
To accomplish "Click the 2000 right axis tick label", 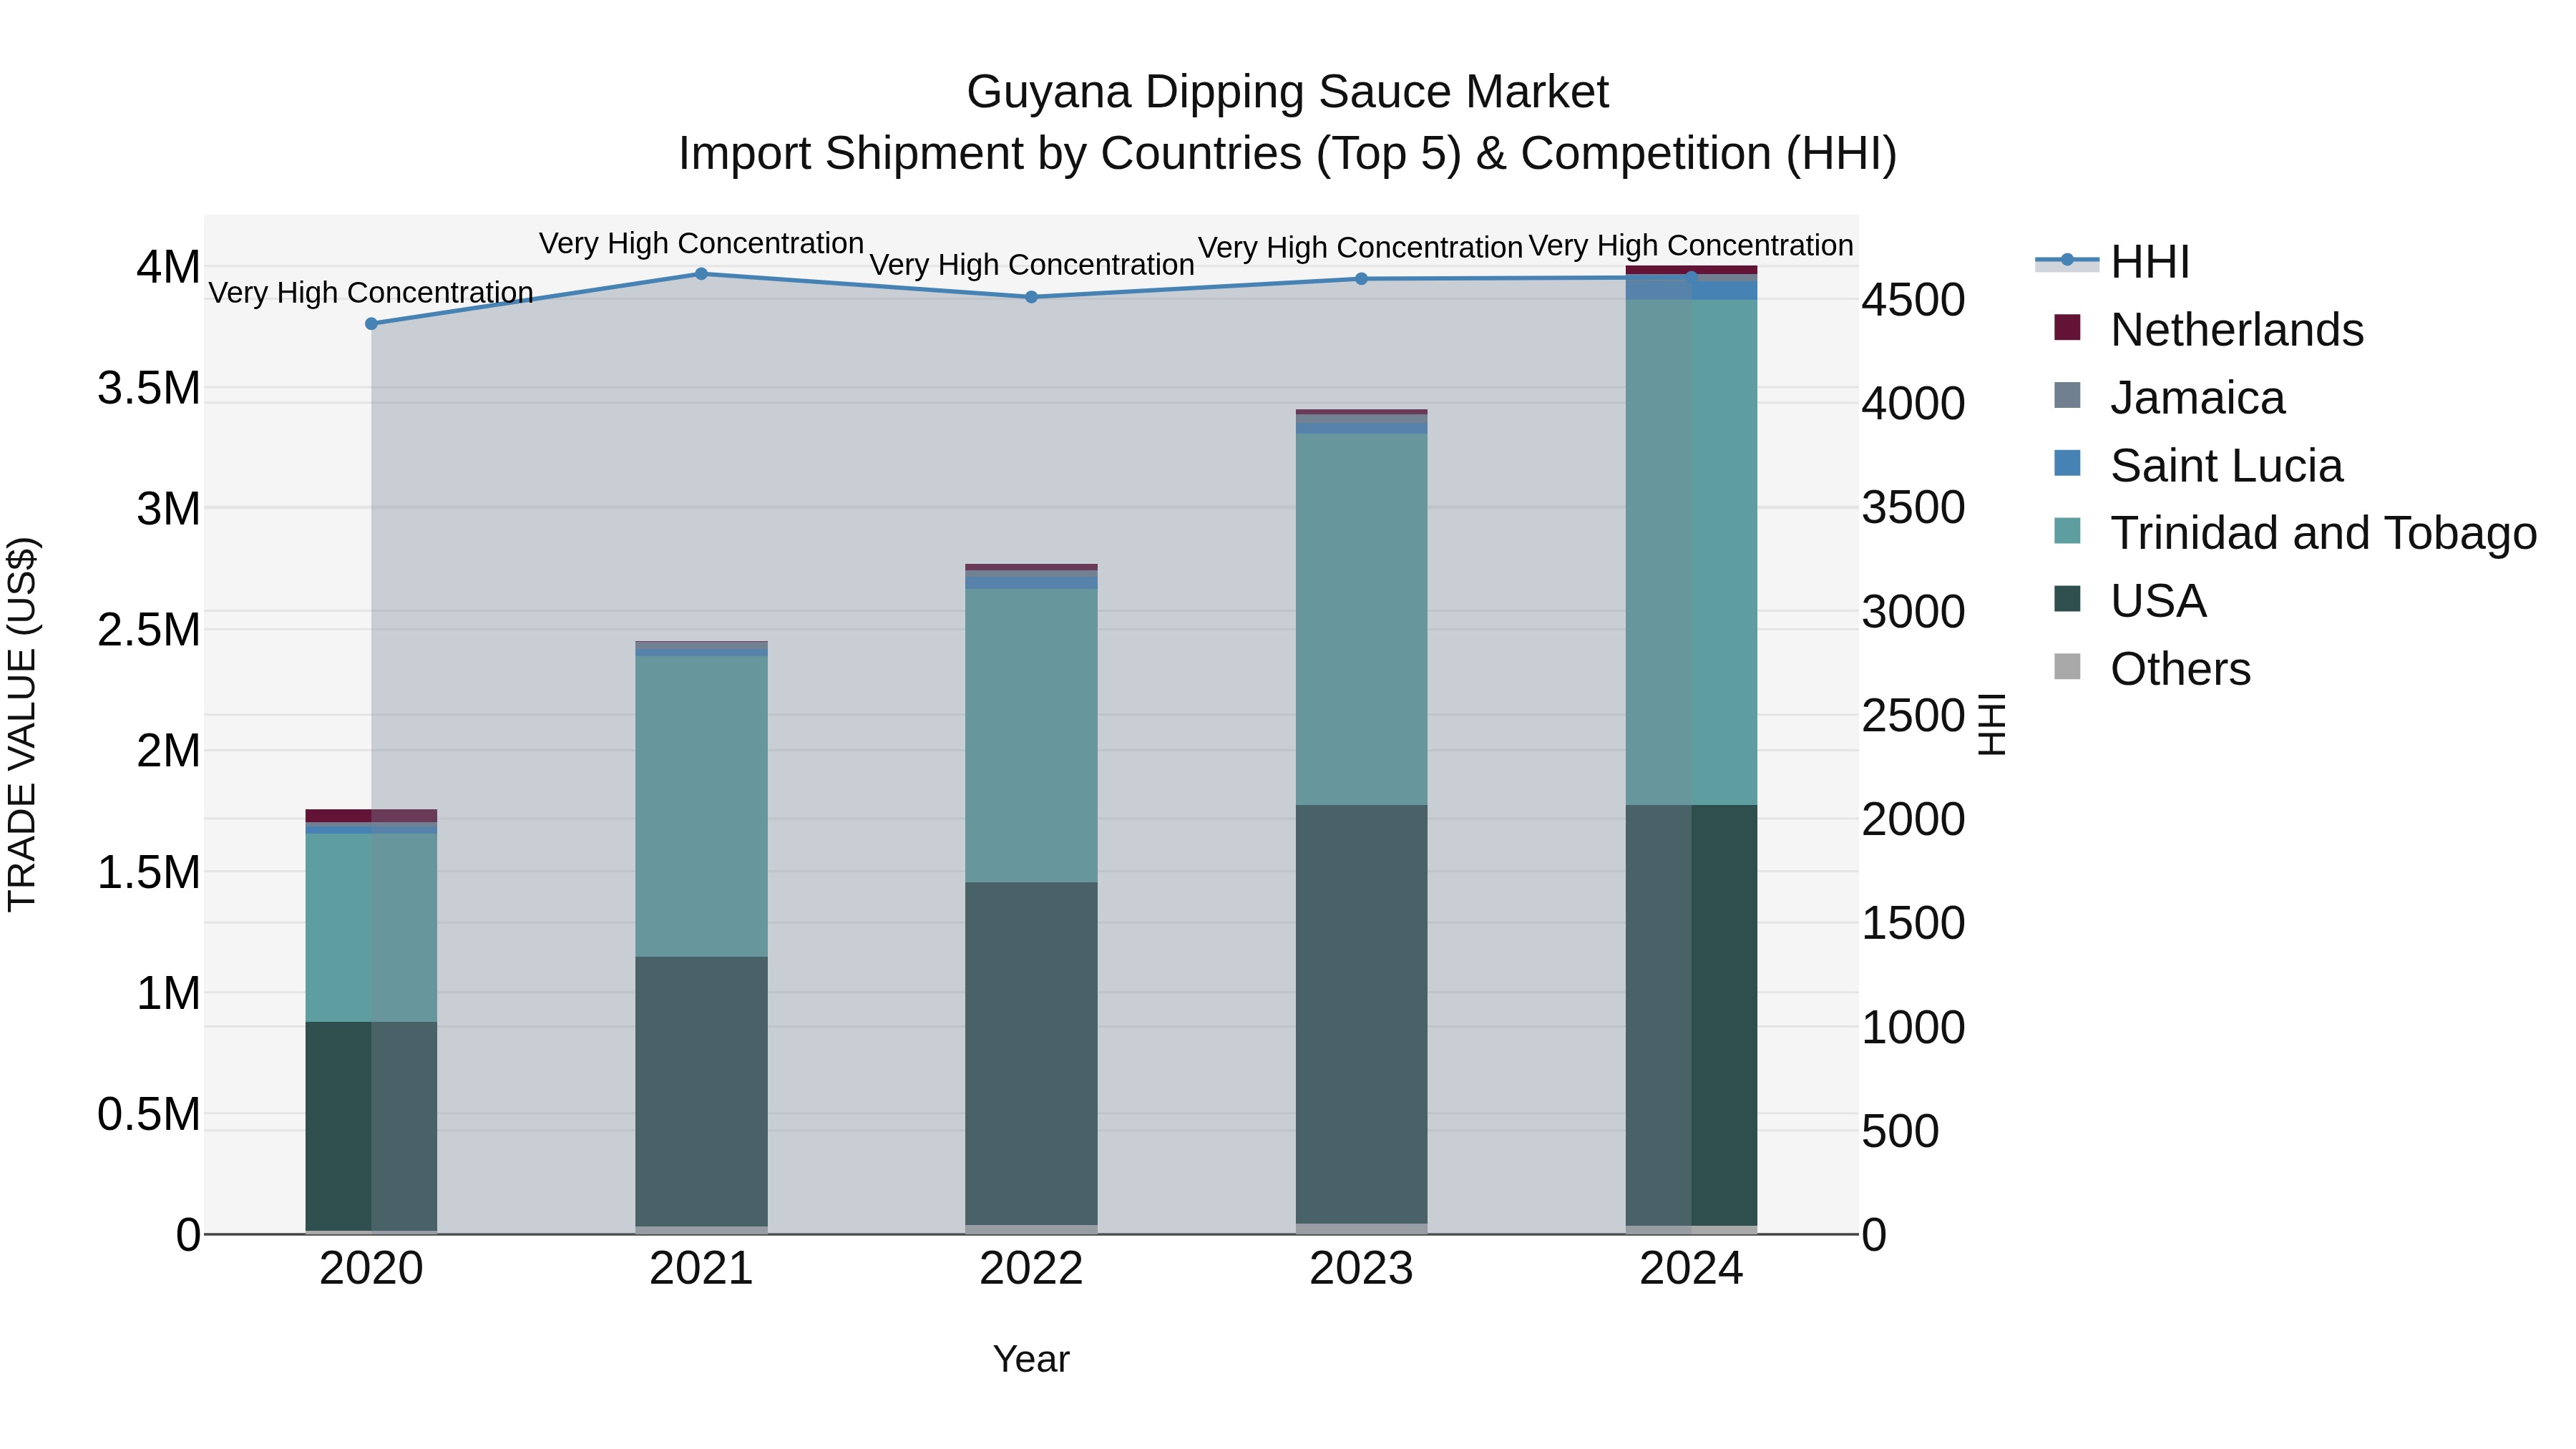I will (x=1913, y=819).
